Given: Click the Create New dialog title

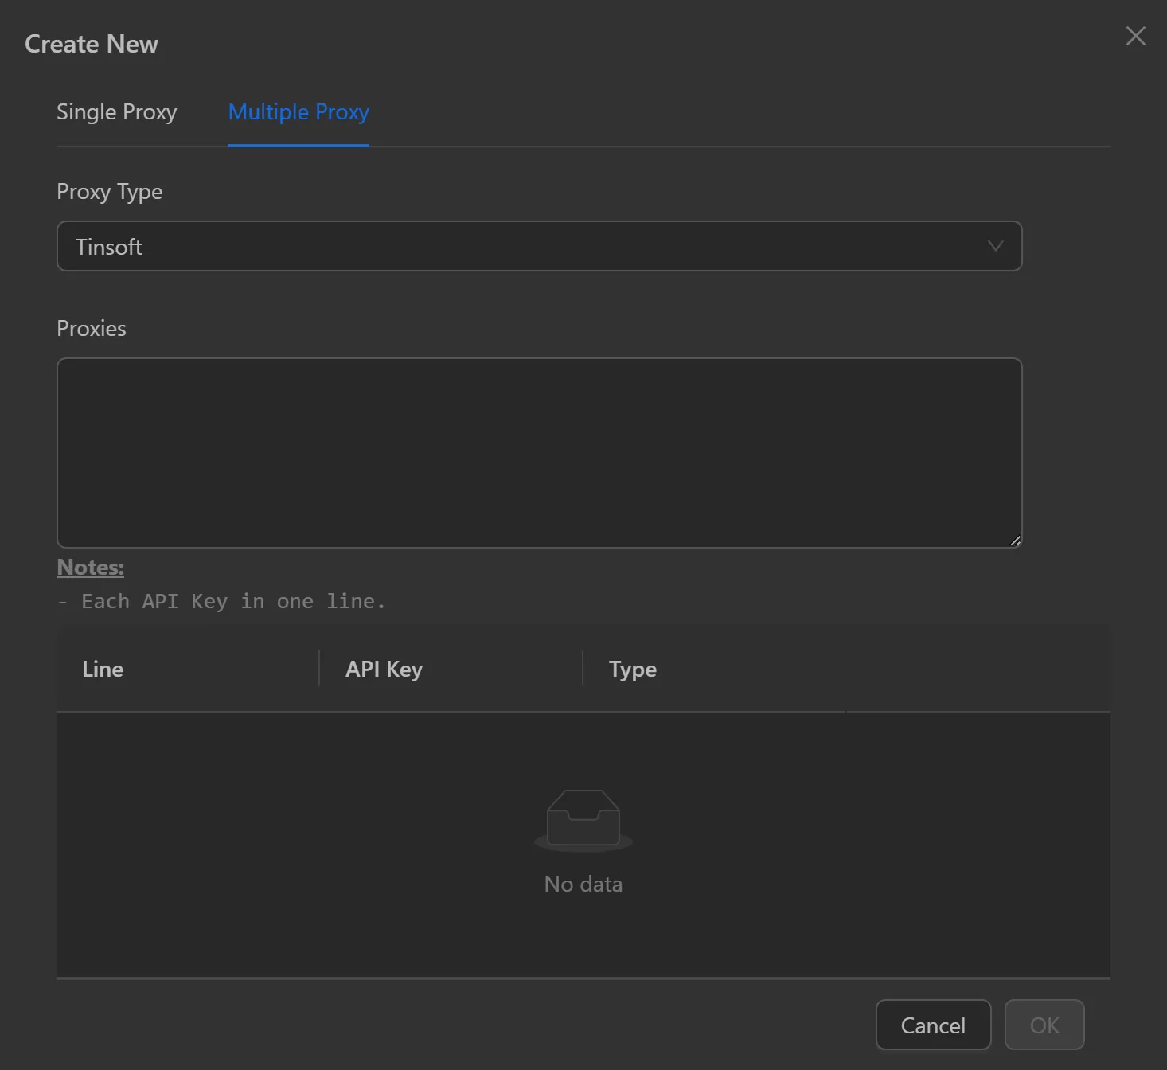Looking at the screenshot, I should [x=92, y=44].
